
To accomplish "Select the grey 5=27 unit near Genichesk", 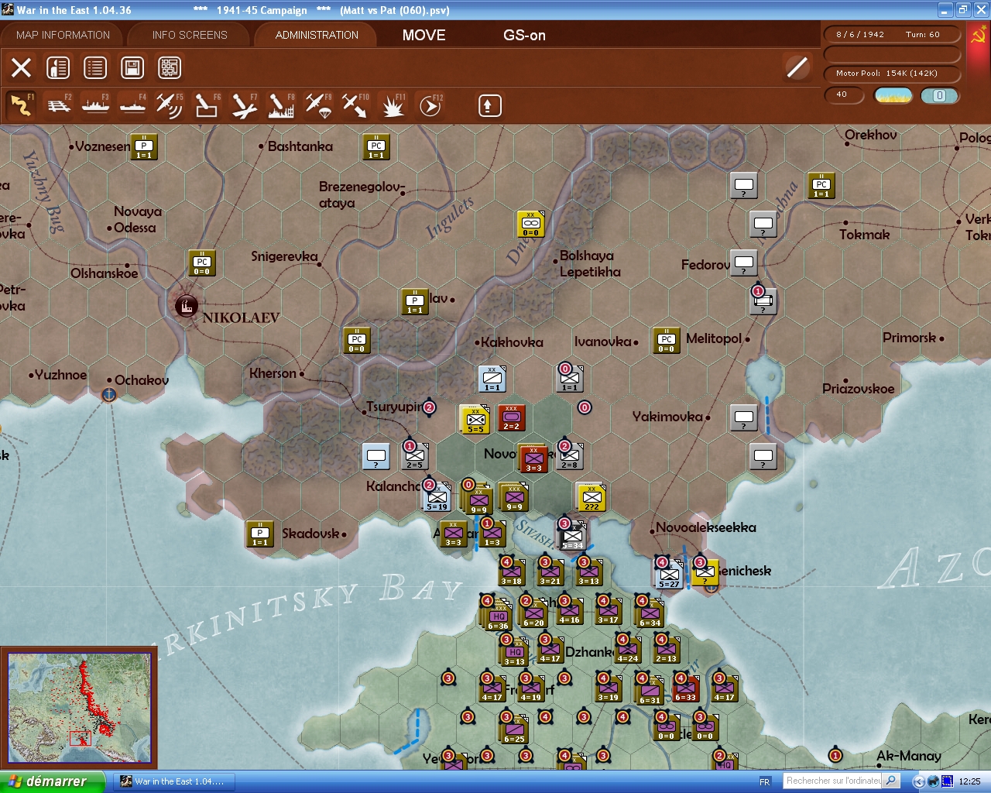I will pyautogui.click(x=669, y=575).
